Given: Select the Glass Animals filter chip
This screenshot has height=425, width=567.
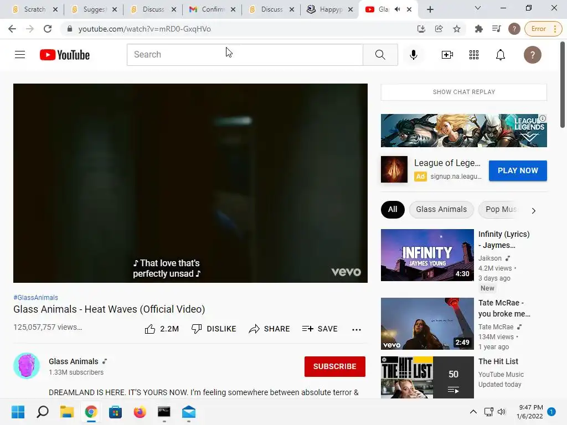Looking at the screenshot, I should [441, 210].
